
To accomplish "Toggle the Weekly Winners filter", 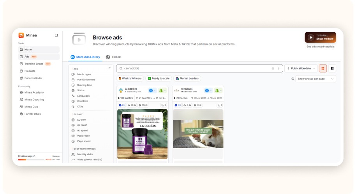I will 130,78.
